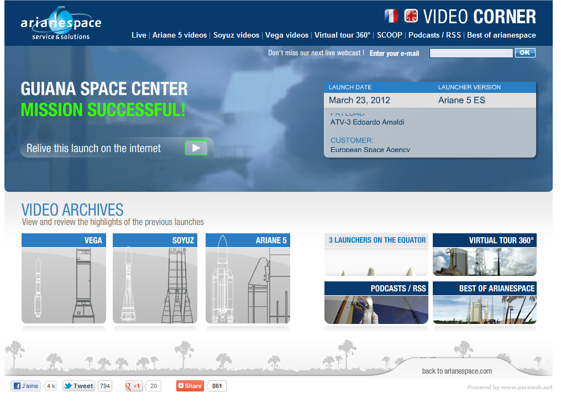Switch to English language flag
The width and height of the screenshot is (561, 408).
coord(411,16)
